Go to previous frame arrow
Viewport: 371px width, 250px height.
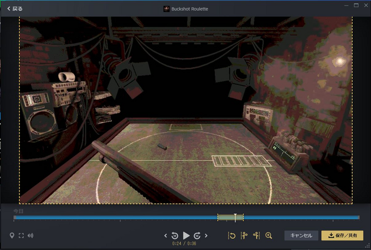click(166, 236)
